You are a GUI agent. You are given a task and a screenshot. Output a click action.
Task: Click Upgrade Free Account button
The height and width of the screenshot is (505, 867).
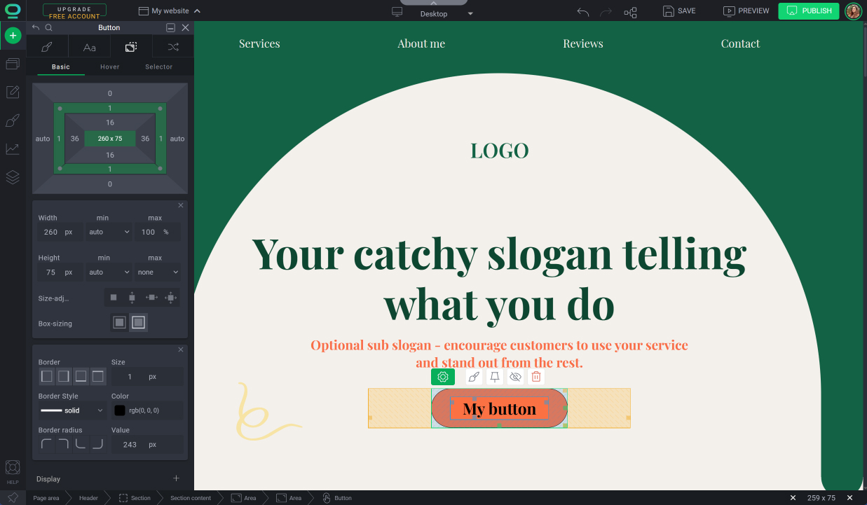point(74,11)
